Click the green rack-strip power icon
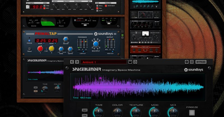Screen dimensions: 224x117 (x=122, y=35)
